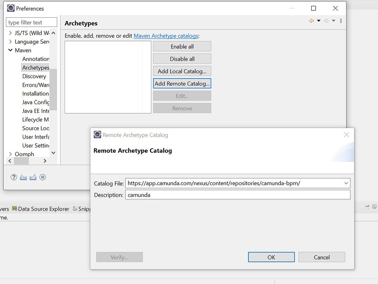This screenshot has width=378, height=284.
Task: Click the Export preferences icon
Action: point(33,177)
